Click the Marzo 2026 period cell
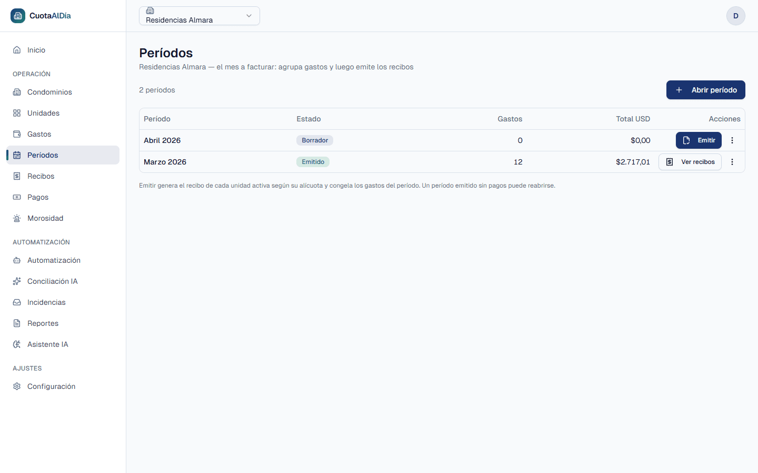Viewport: 758px width, 473px height. pos(165,162)
